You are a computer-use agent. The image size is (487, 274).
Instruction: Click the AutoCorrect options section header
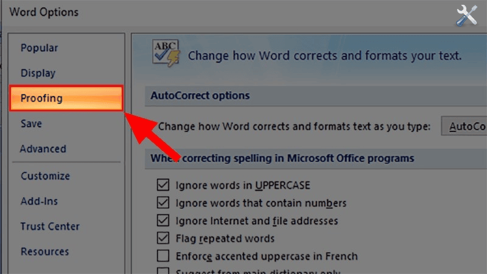point(200,96)
